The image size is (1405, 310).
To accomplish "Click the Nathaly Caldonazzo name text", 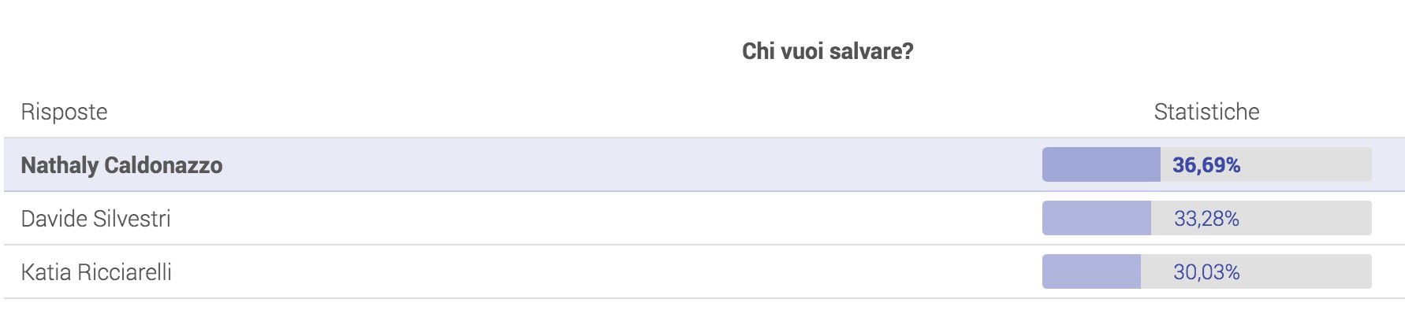I will point(121,165).
